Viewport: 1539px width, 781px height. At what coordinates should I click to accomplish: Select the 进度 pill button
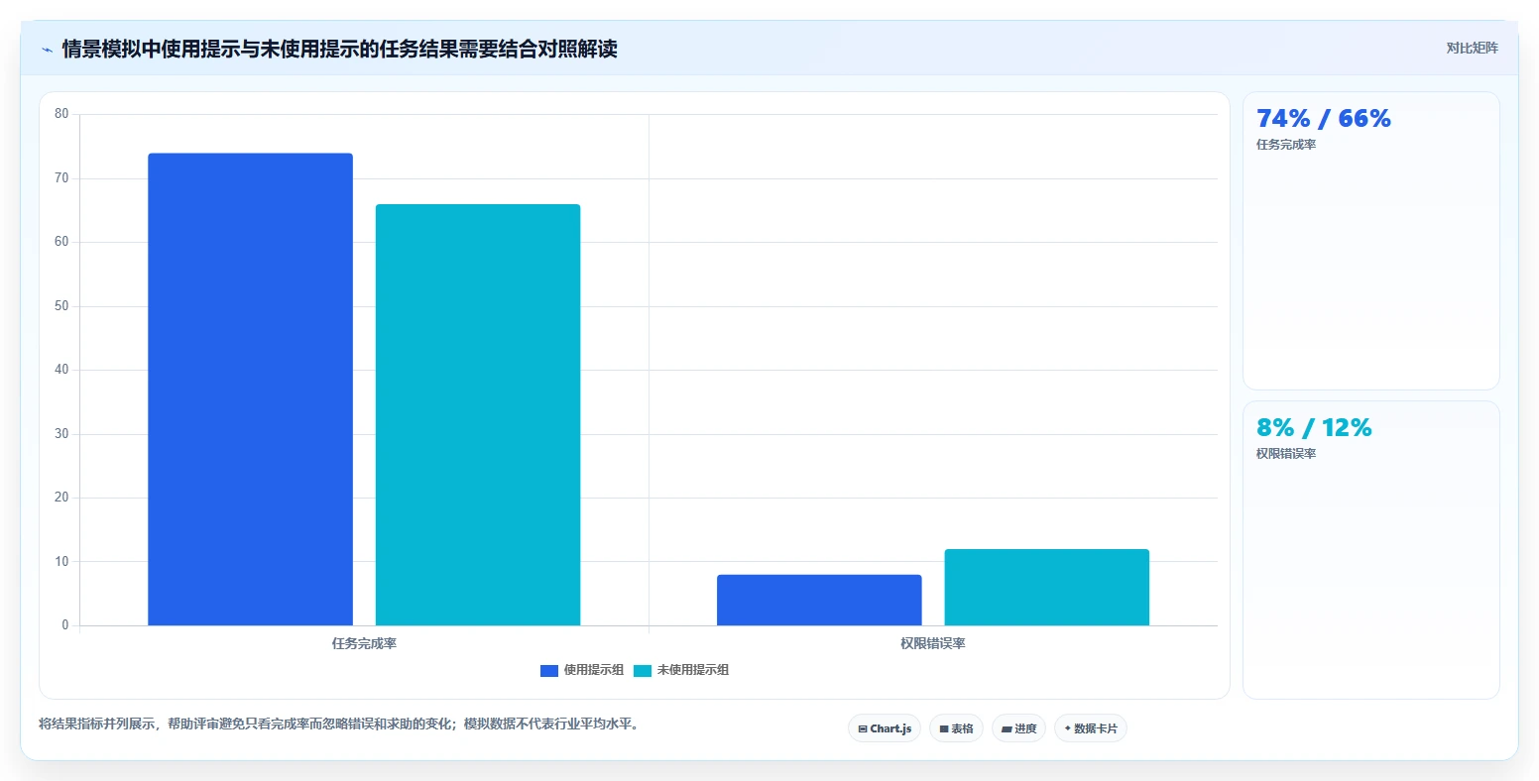point(1018,728)
